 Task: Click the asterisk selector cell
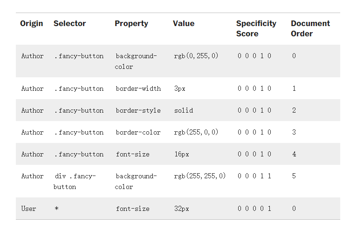tap(56, 209)
